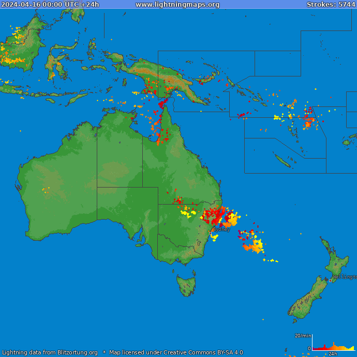Click the www.lightningmaps.org header text
This screenshot has height=357, width=357.
177,5
